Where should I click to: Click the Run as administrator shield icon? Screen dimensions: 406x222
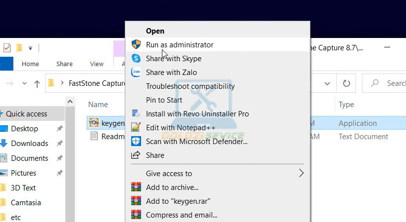click(x=136, y=45)
